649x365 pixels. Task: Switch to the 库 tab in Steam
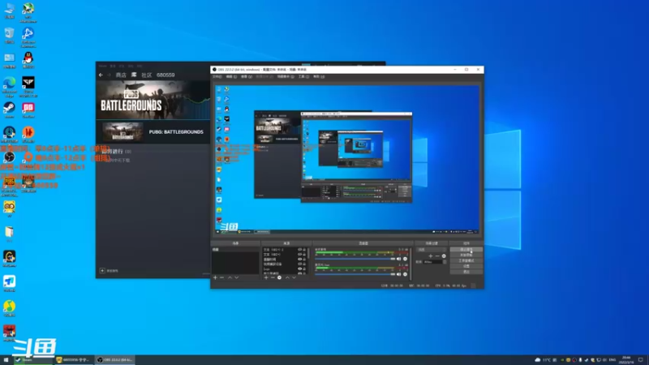[x=134, y=75]
